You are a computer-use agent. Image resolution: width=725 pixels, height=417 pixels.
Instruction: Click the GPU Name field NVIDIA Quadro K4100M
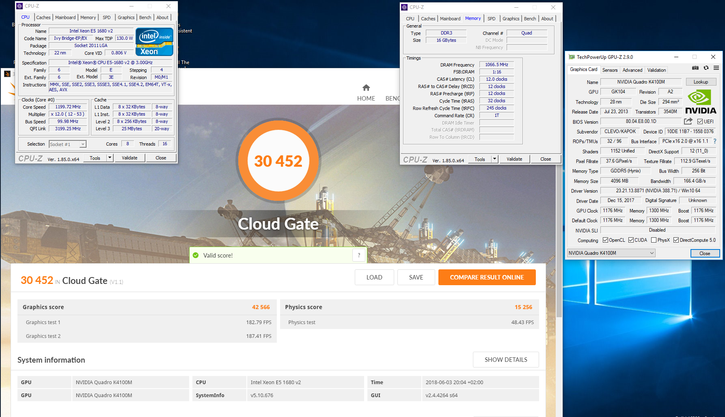(x=641, y=82)
